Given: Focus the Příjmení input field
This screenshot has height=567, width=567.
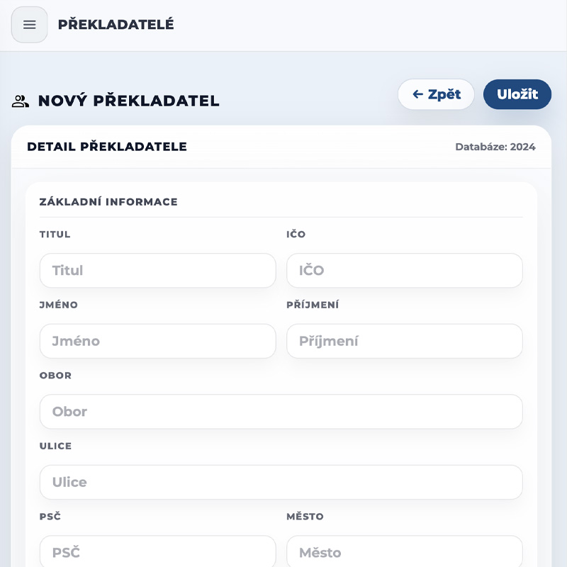Looking at the screenshot, I should [x=404, y=342].
